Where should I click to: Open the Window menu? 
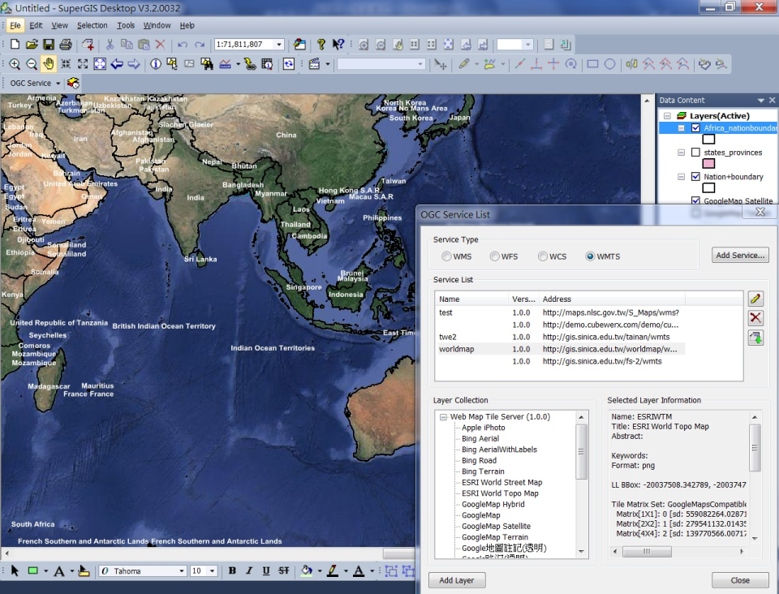point(156,24)
